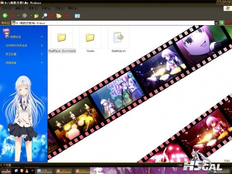This screenshot has width=232, height=174.
Task: Switch to taskbar button with blue round icon
Action: tap(44, 171)
